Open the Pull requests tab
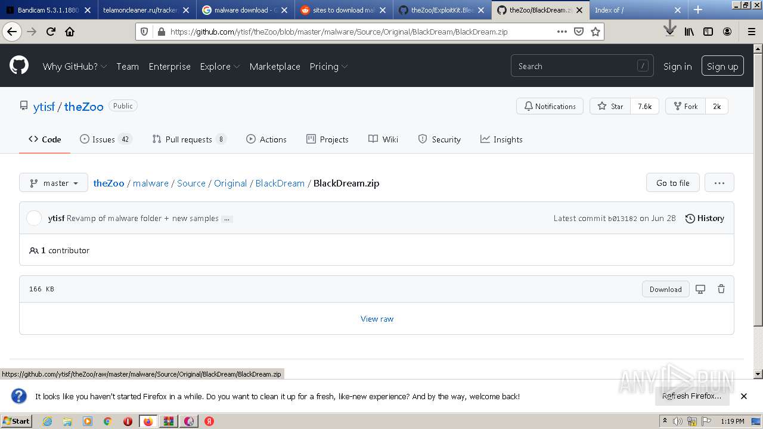 click(x=190, y=139)
